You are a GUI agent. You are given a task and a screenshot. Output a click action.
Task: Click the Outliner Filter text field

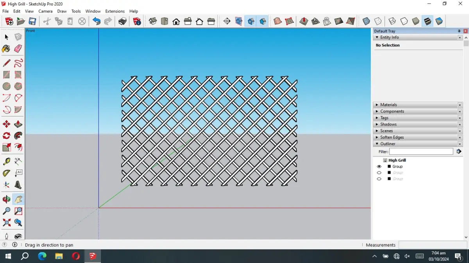[421, 151]
